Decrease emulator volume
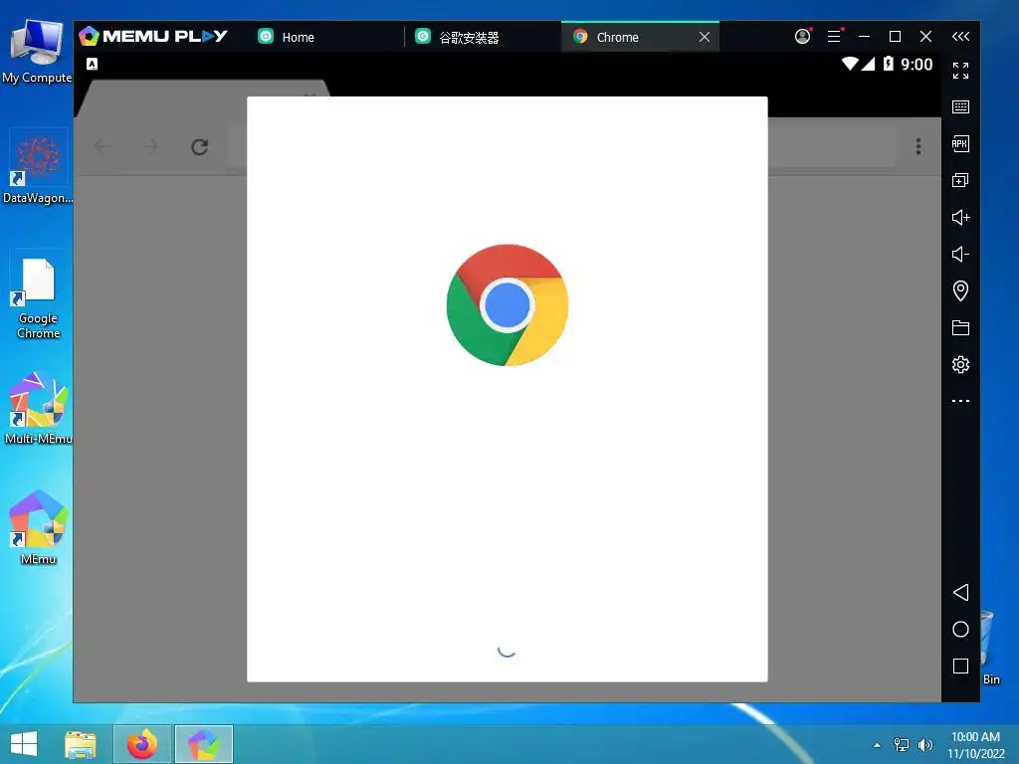Screen dimensions: 1019x764 click(960, 254)
